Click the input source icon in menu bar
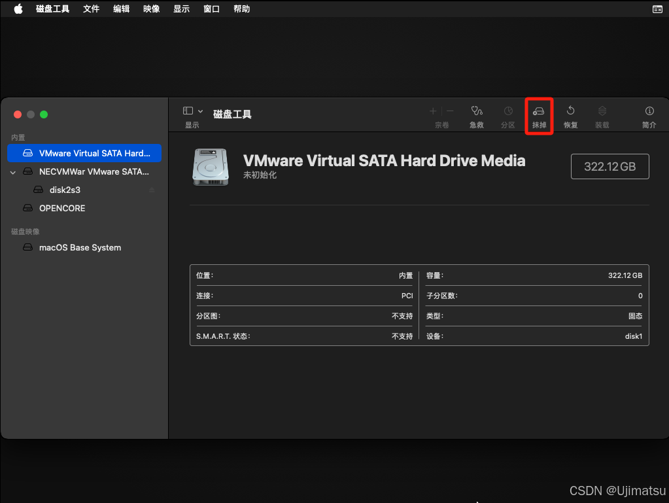The image size is (669, 503). pyautogui.click(x=657, y=9)
